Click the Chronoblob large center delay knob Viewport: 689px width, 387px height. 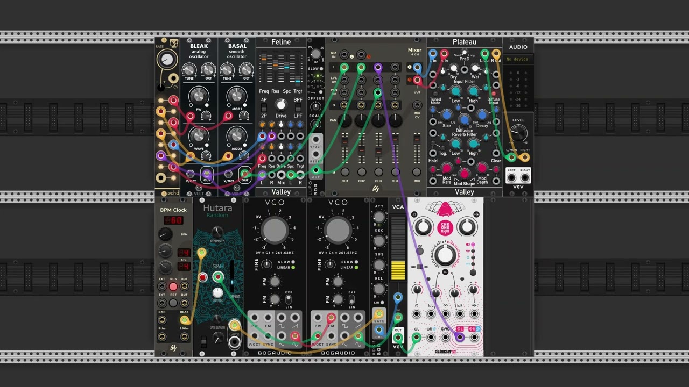445,256
